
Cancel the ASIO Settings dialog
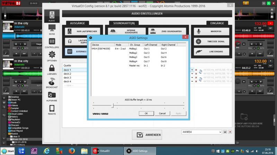click(x=162, y=114)
